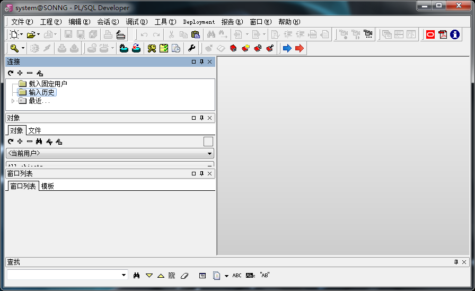
Task: Open the 会话(S) menu
Action: point(108,22)
